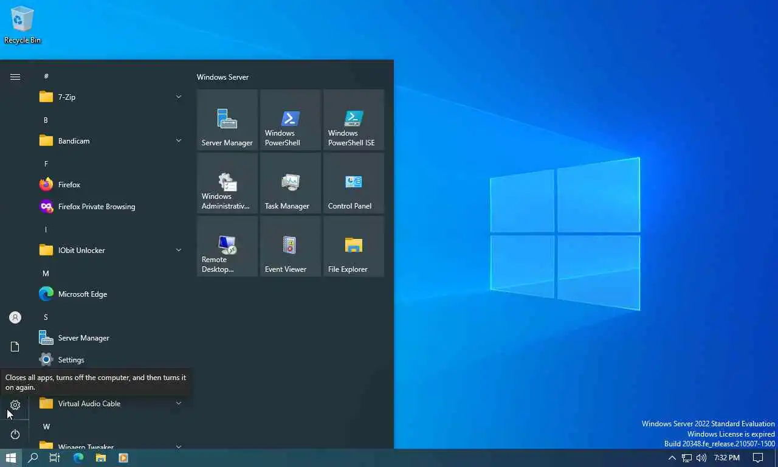The height and width of the screenshot is (467, 778).
Task: Click the hamburger menu icon in Start
Action: [15, 77]
